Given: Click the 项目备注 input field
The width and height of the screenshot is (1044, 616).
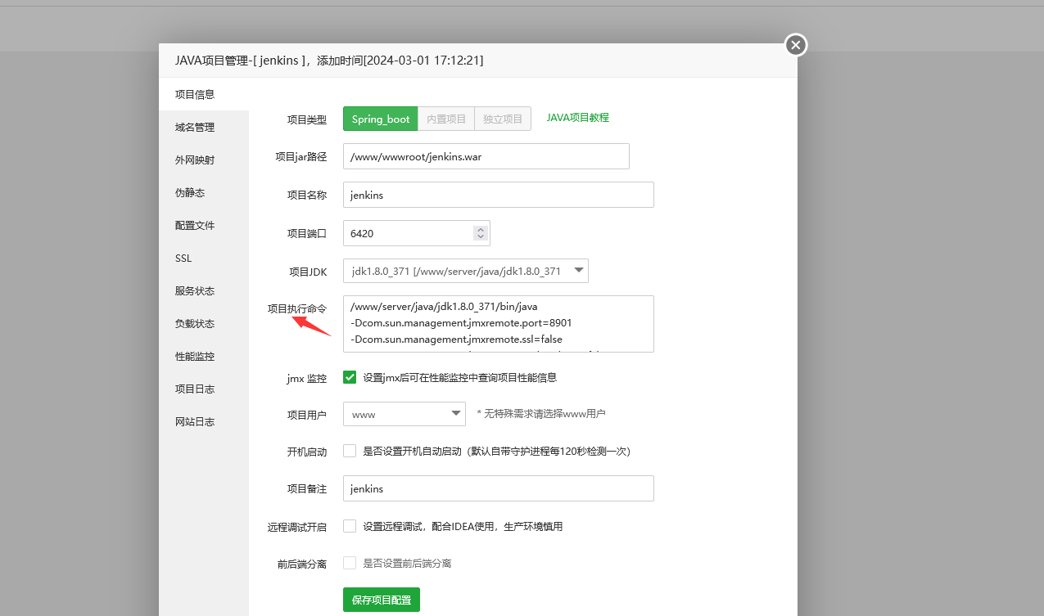Looking at the screenshot, I should click(499, 488).
